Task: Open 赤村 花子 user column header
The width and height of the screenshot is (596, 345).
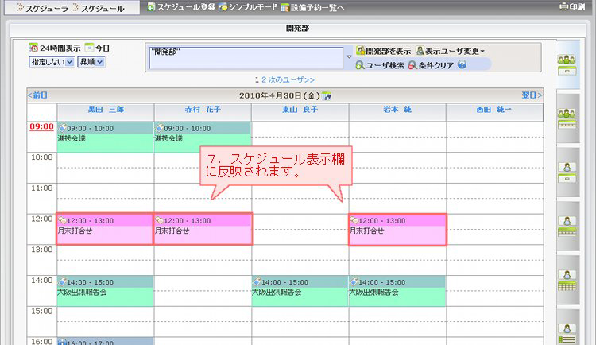Action: [203, 110]
